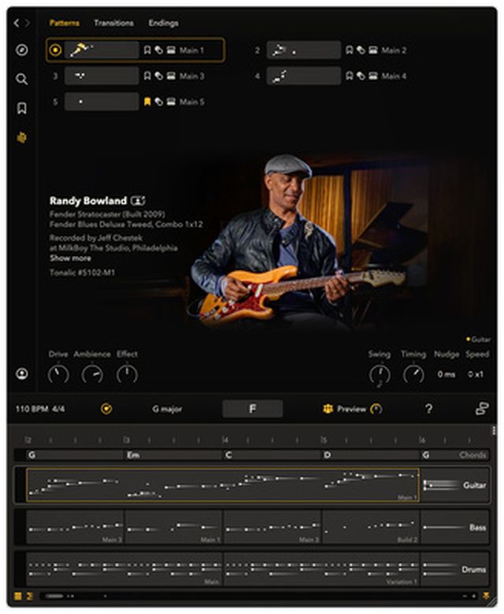Click the user account icon in sidebar
Viewport: 504px width, 614px height.
coord(21,374)
